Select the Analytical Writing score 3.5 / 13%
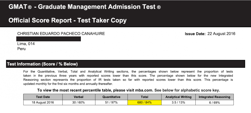The height and width of the screenshot is (113, 251). (178, 102)
